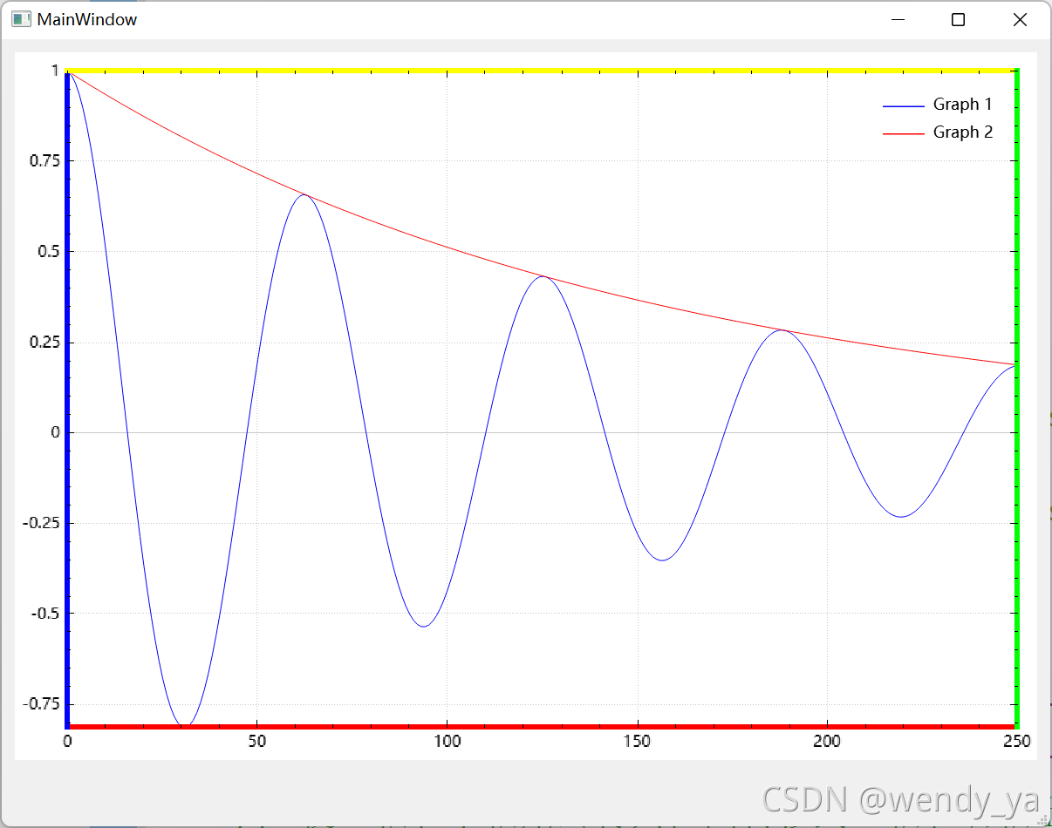Click the x-axis tick label 100

point(447,742)
